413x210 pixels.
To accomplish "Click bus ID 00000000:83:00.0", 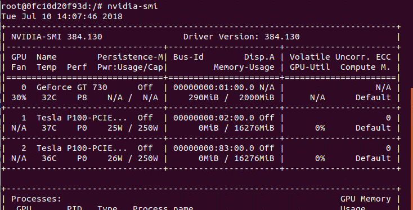I will coord(214,148).
